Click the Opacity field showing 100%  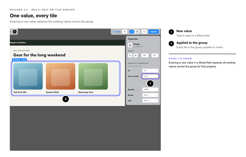pos(150,89)
